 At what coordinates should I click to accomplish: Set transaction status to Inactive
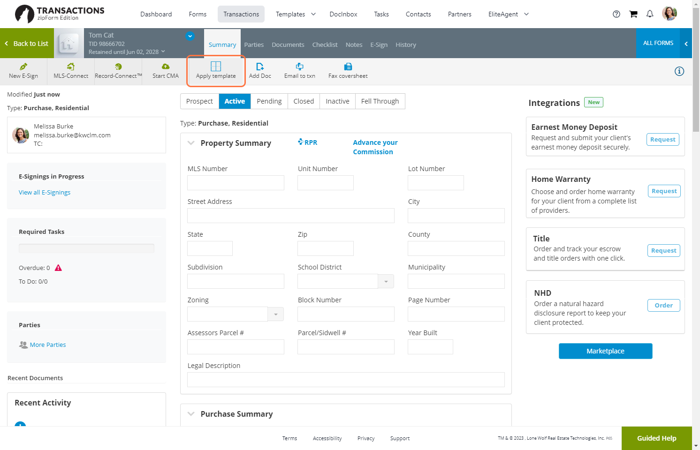(338, 101)
